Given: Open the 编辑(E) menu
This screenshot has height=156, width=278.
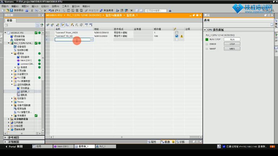Looking at the screenshot, I should [15, 6].
